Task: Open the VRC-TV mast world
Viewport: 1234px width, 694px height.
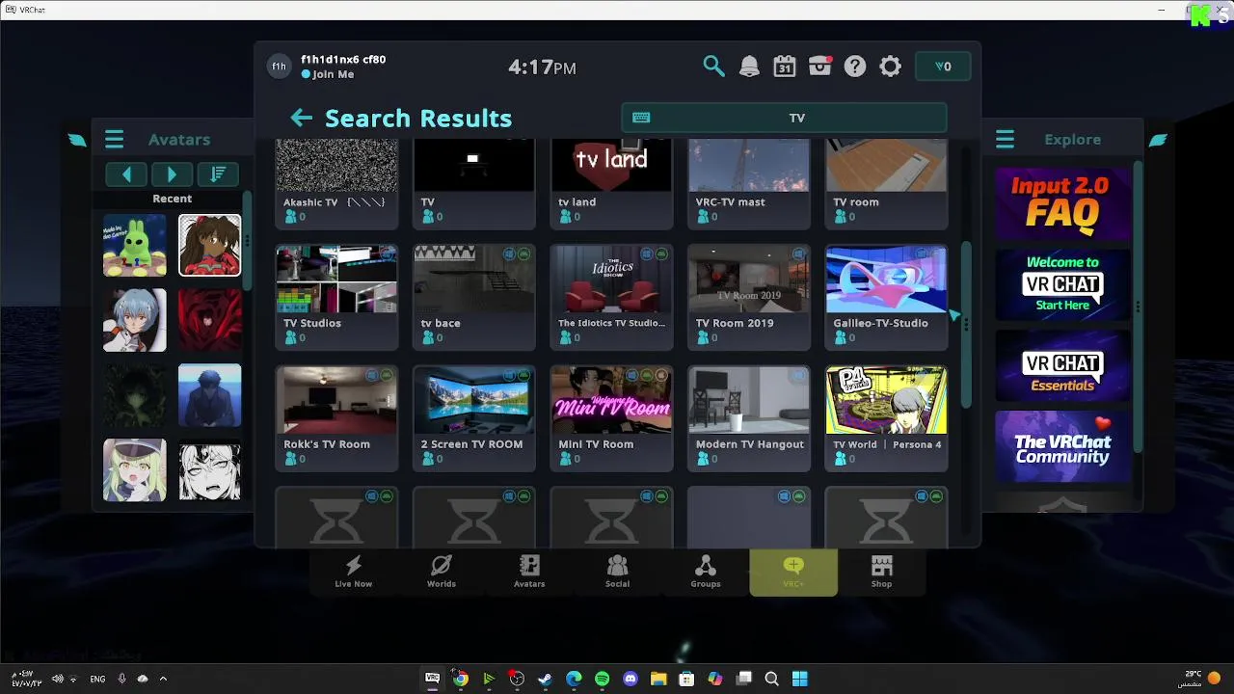Action: [x=749, y=182]
